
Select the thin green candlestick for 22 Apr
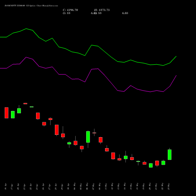coord(32,107)
